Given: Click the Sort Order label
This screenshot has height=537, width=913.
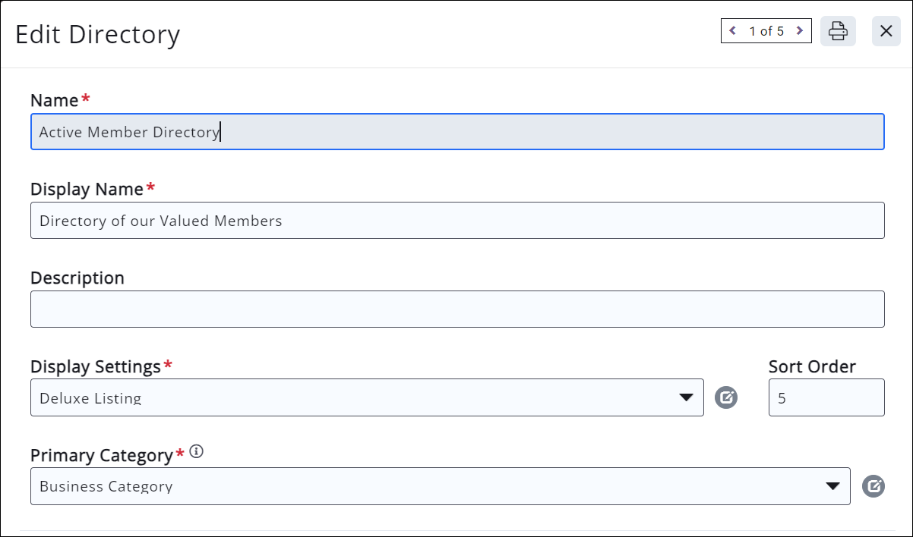Looking at the screenshot, I should [812, 367].
